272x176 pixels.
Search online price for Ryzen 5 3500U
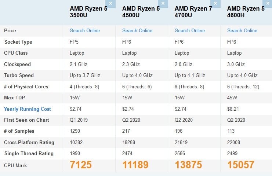85,31
